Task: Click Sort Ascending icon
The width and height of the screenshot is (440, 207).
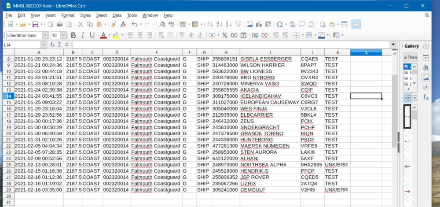Action: point(220,24)
